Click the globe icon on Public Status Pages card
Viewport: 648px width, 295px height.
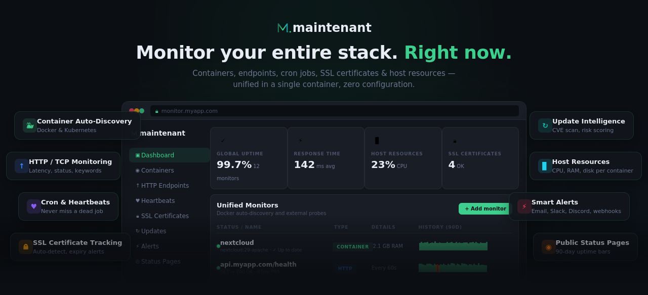[548, 246]
